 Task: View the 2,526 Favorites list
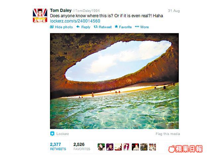click(x=82, y=146)
